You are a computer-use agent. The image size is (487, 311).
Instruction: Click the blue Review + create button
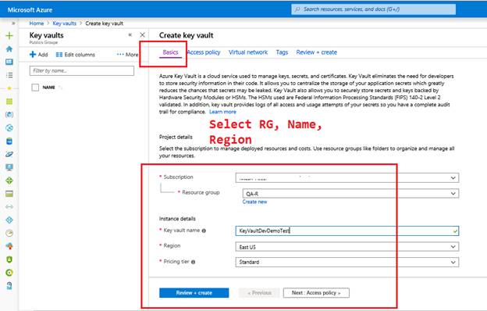pyautogui.click(x=194, y=293)
